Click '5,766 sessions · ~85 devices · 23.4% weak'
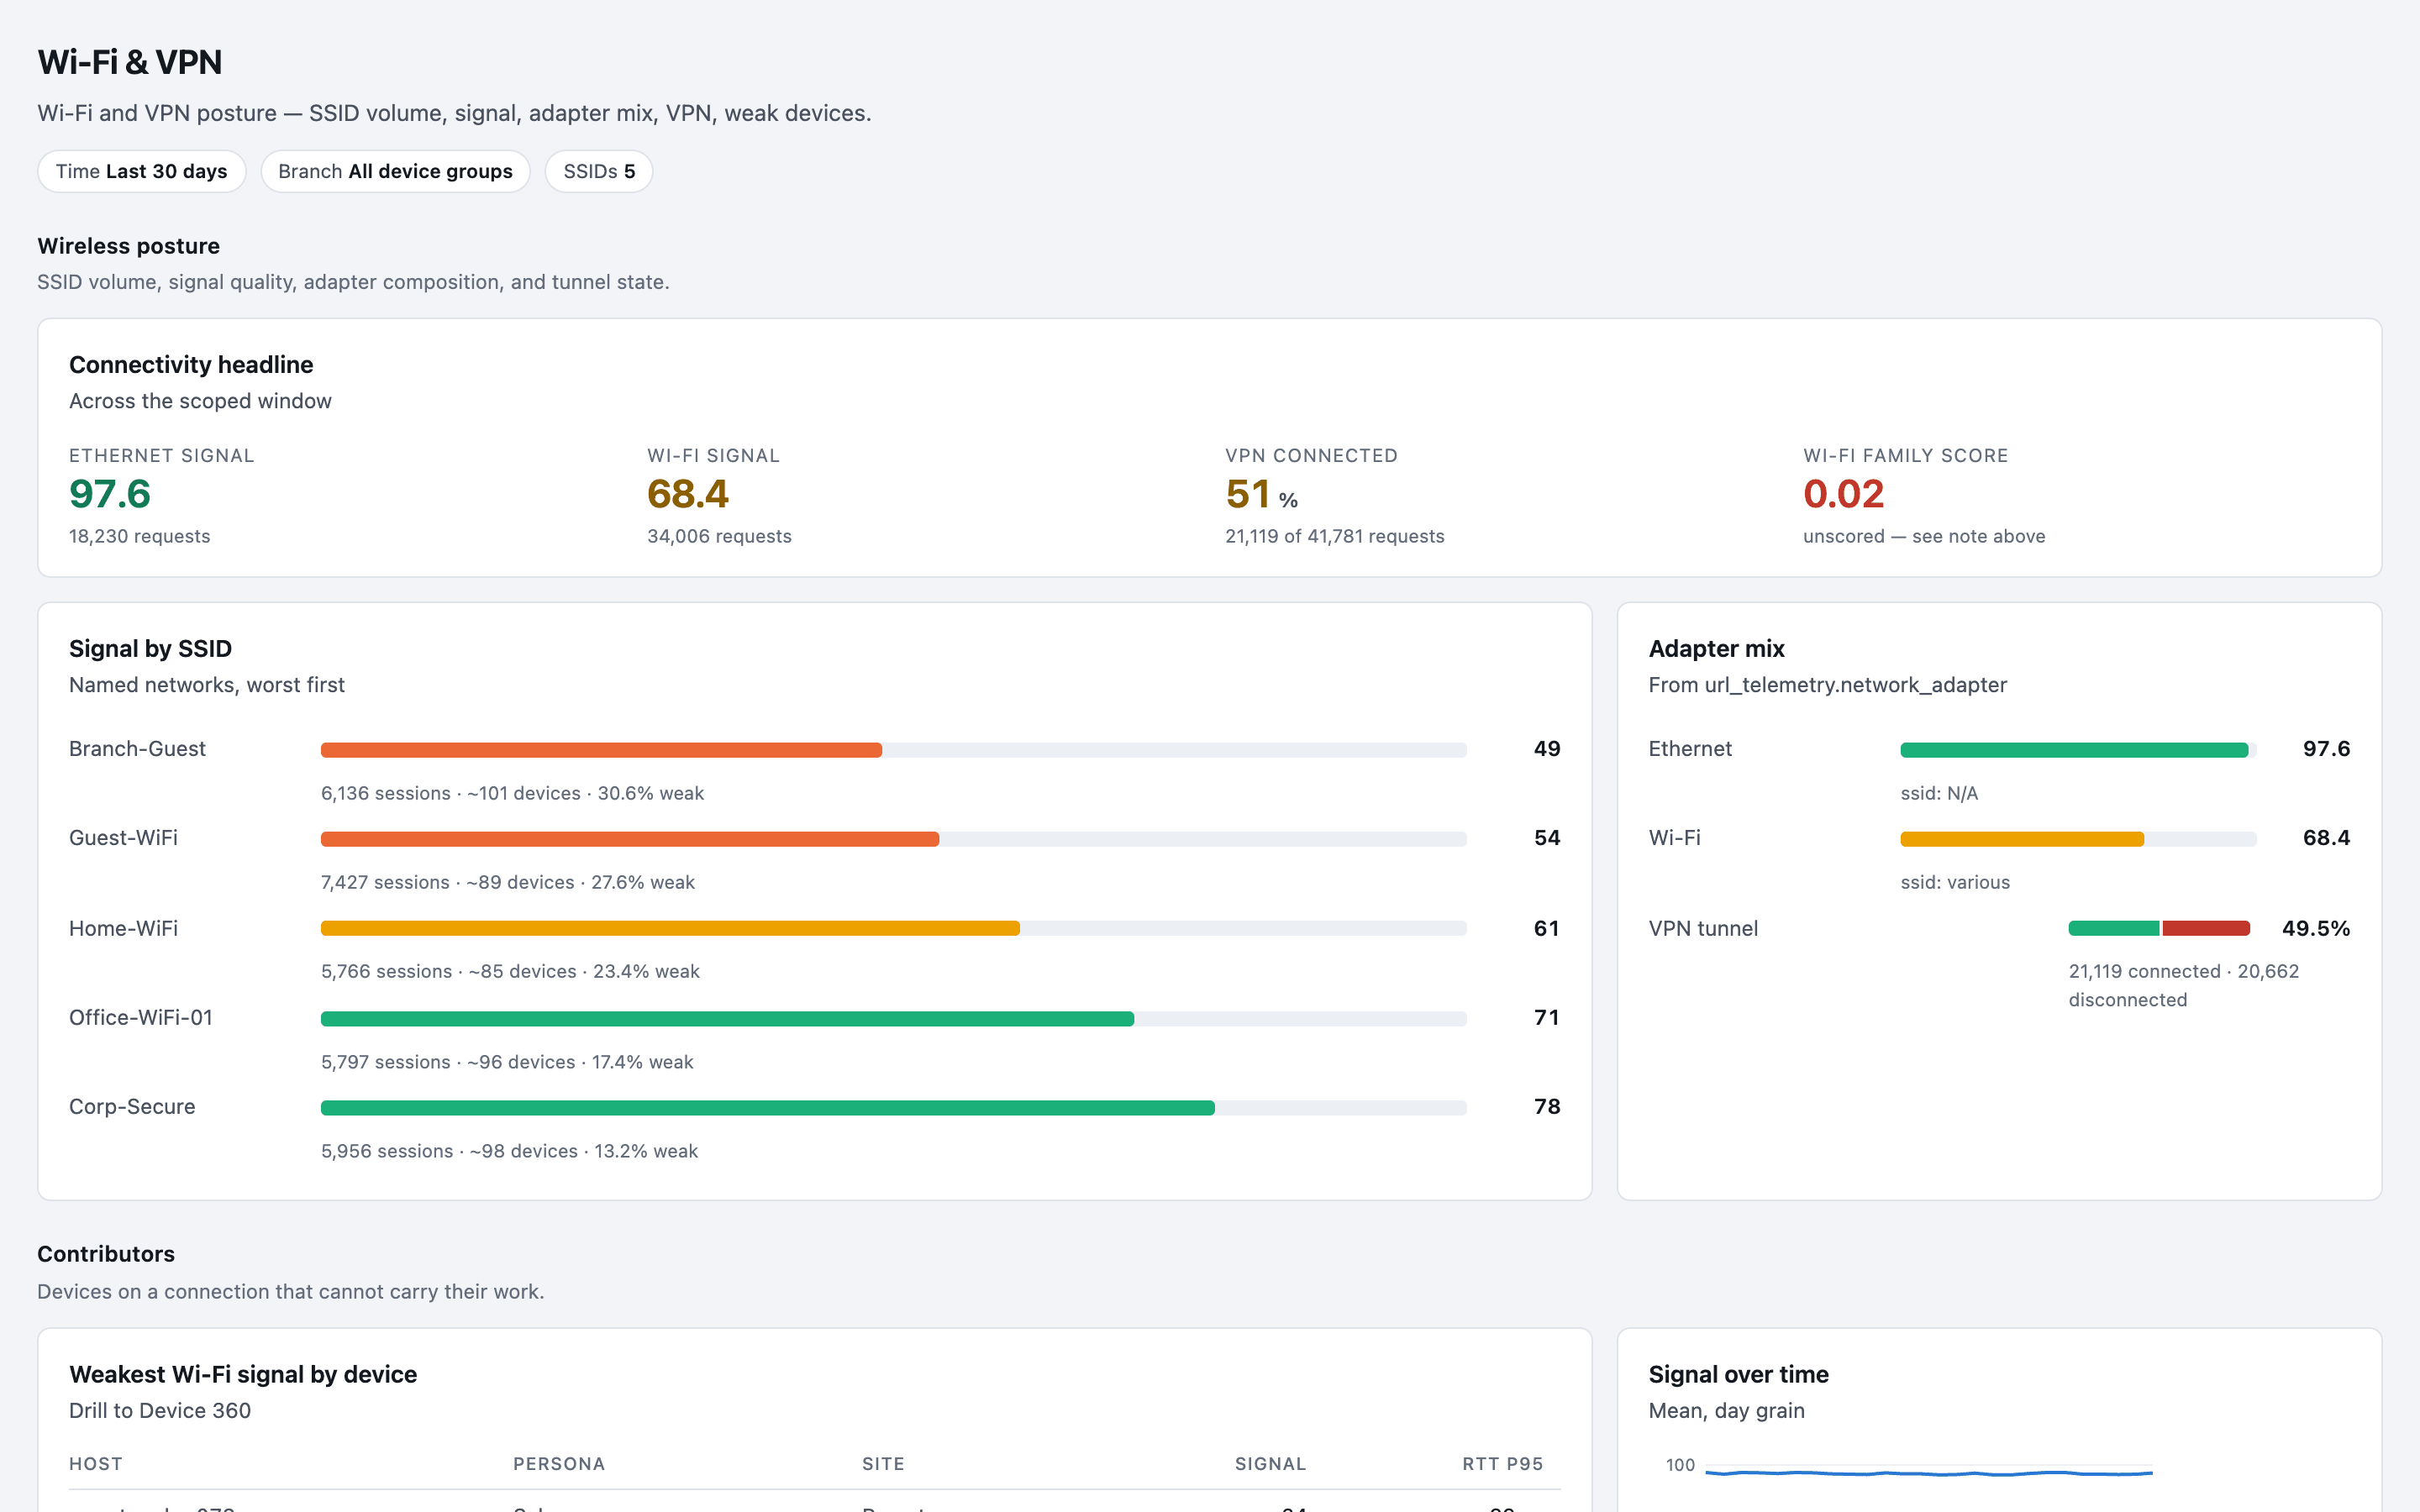The width and height of the screenshot is (2420, 1512). [510, 971]
